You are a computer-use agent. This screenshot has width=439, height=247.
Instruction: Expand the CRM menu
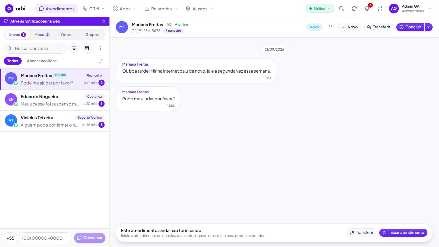pyautogui.click(x=94, y=9)
